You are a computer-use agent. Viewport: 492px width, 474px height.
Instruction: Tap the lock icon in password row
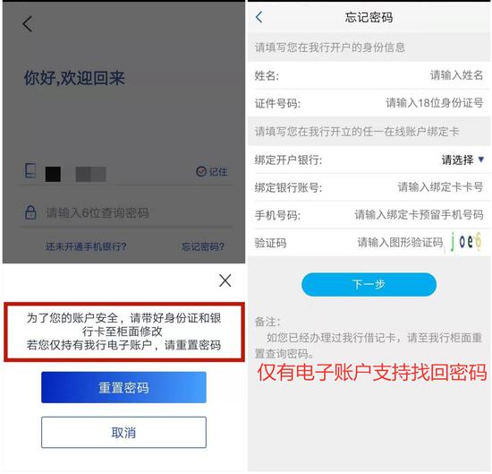point(30,212)
